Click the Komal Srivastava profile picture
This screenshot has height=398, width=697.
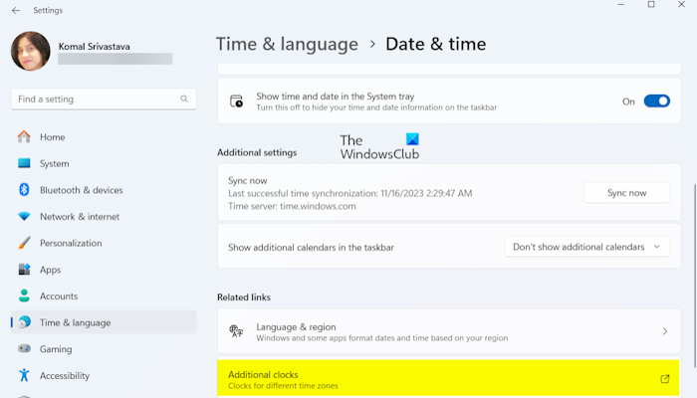(x=30, y=51)
